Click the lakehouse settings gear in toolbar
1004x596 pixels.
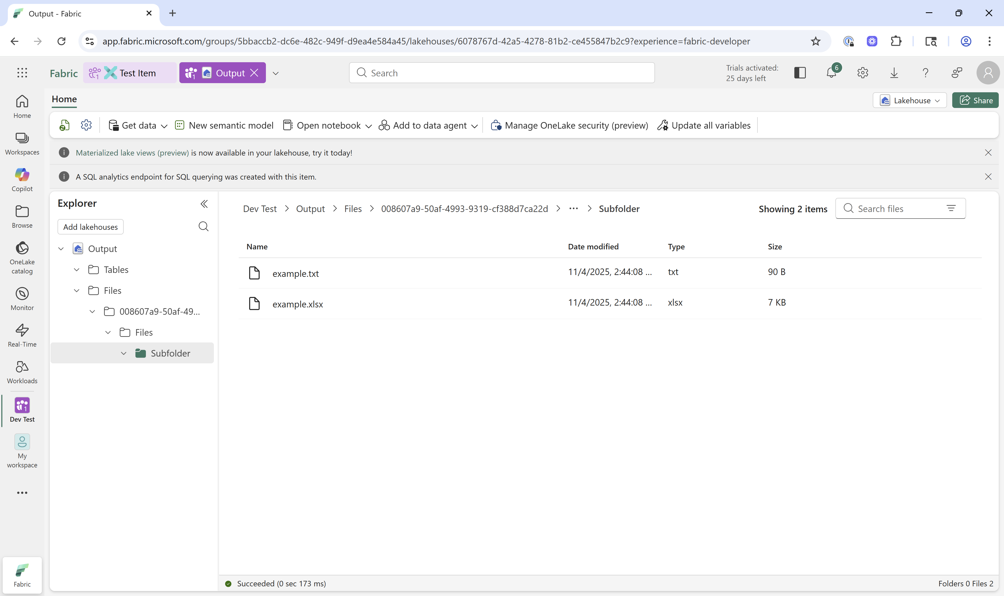click(86, 125)
